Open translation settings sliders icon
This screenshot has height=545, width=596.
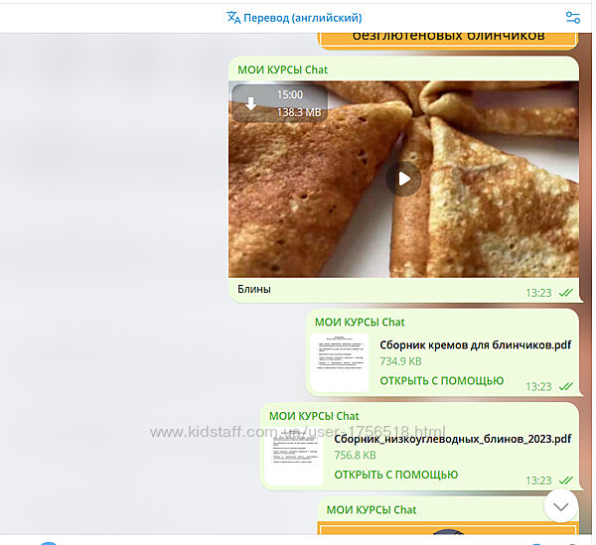point(572,17)
